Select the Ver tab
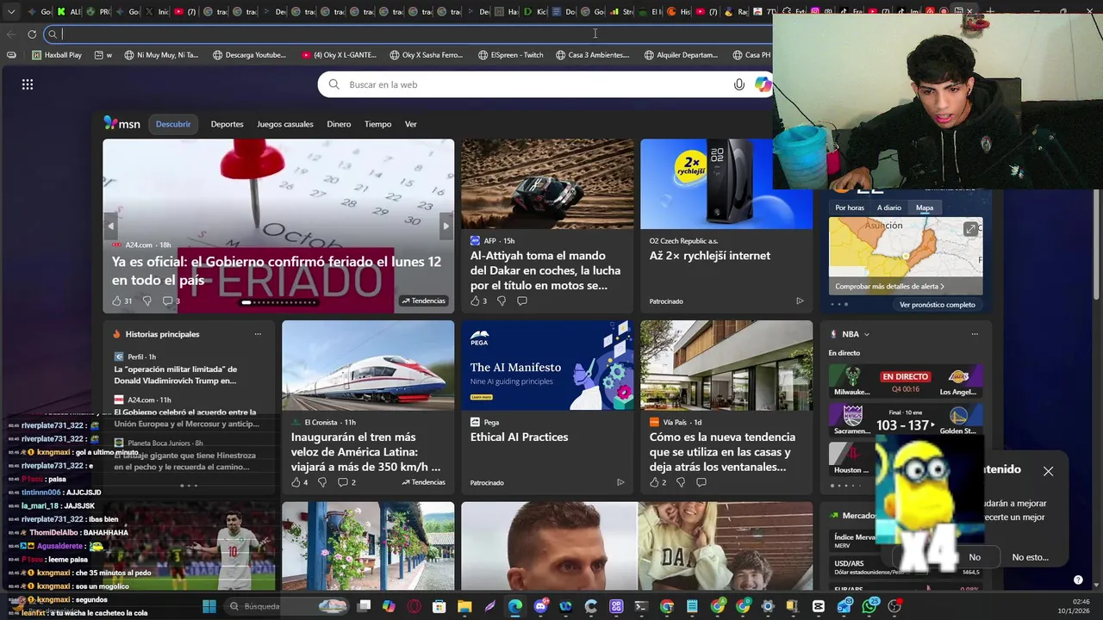This screenshot has width=1103, height=620. (x=411, y=124)
